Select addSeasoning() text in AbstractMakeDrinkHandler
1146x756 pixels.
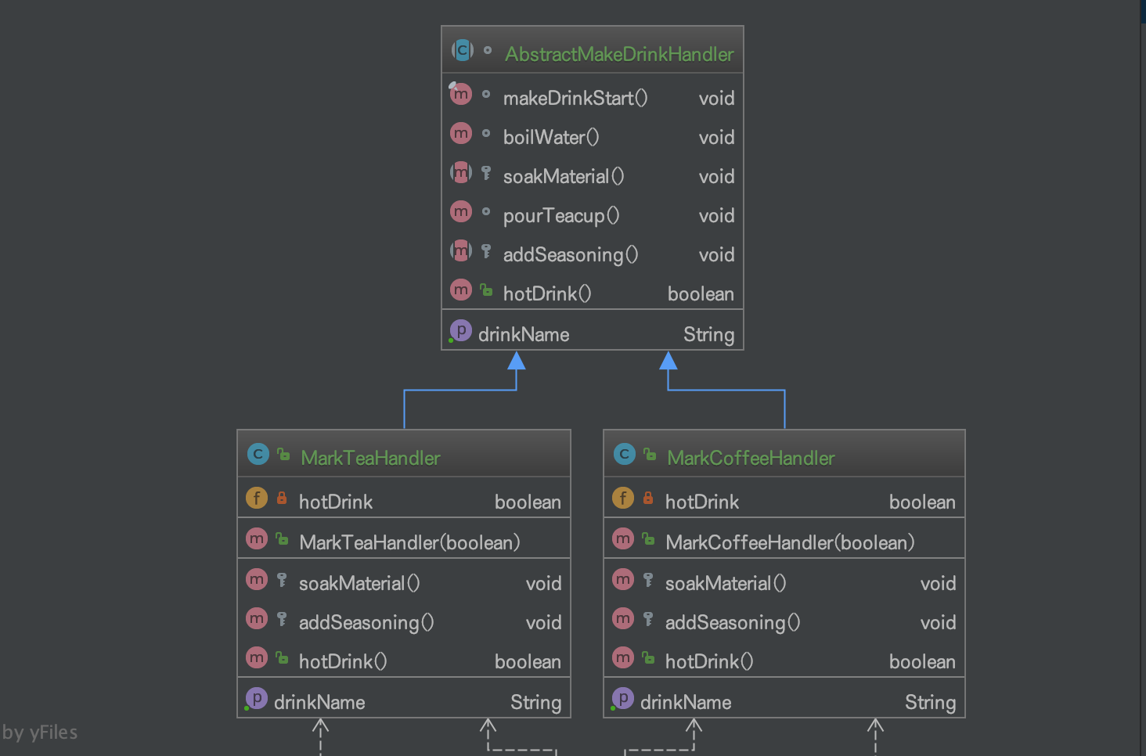coord(571,254)
